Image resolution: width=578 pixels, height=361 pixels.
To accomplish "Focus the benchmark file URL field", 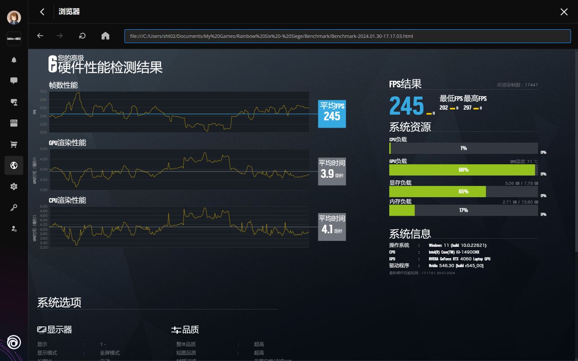I will [x=348, y=36].
